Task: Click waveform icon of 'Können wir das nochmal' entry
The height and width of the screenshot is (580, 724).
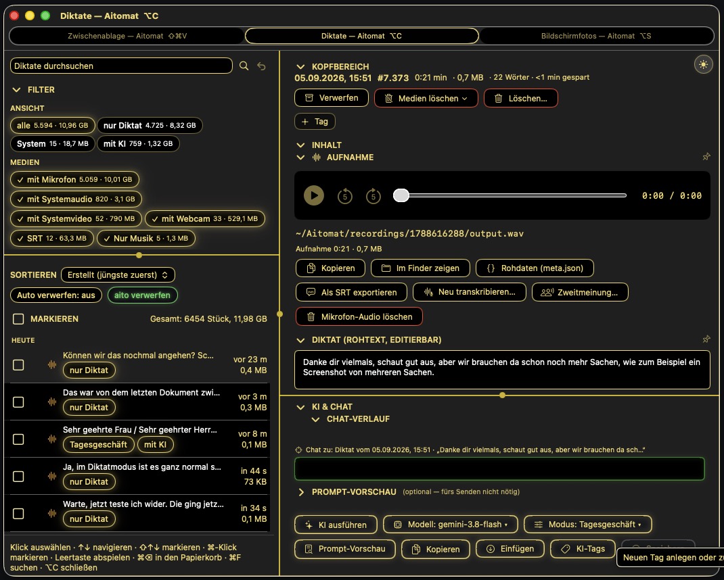Action: coord(52,364)
